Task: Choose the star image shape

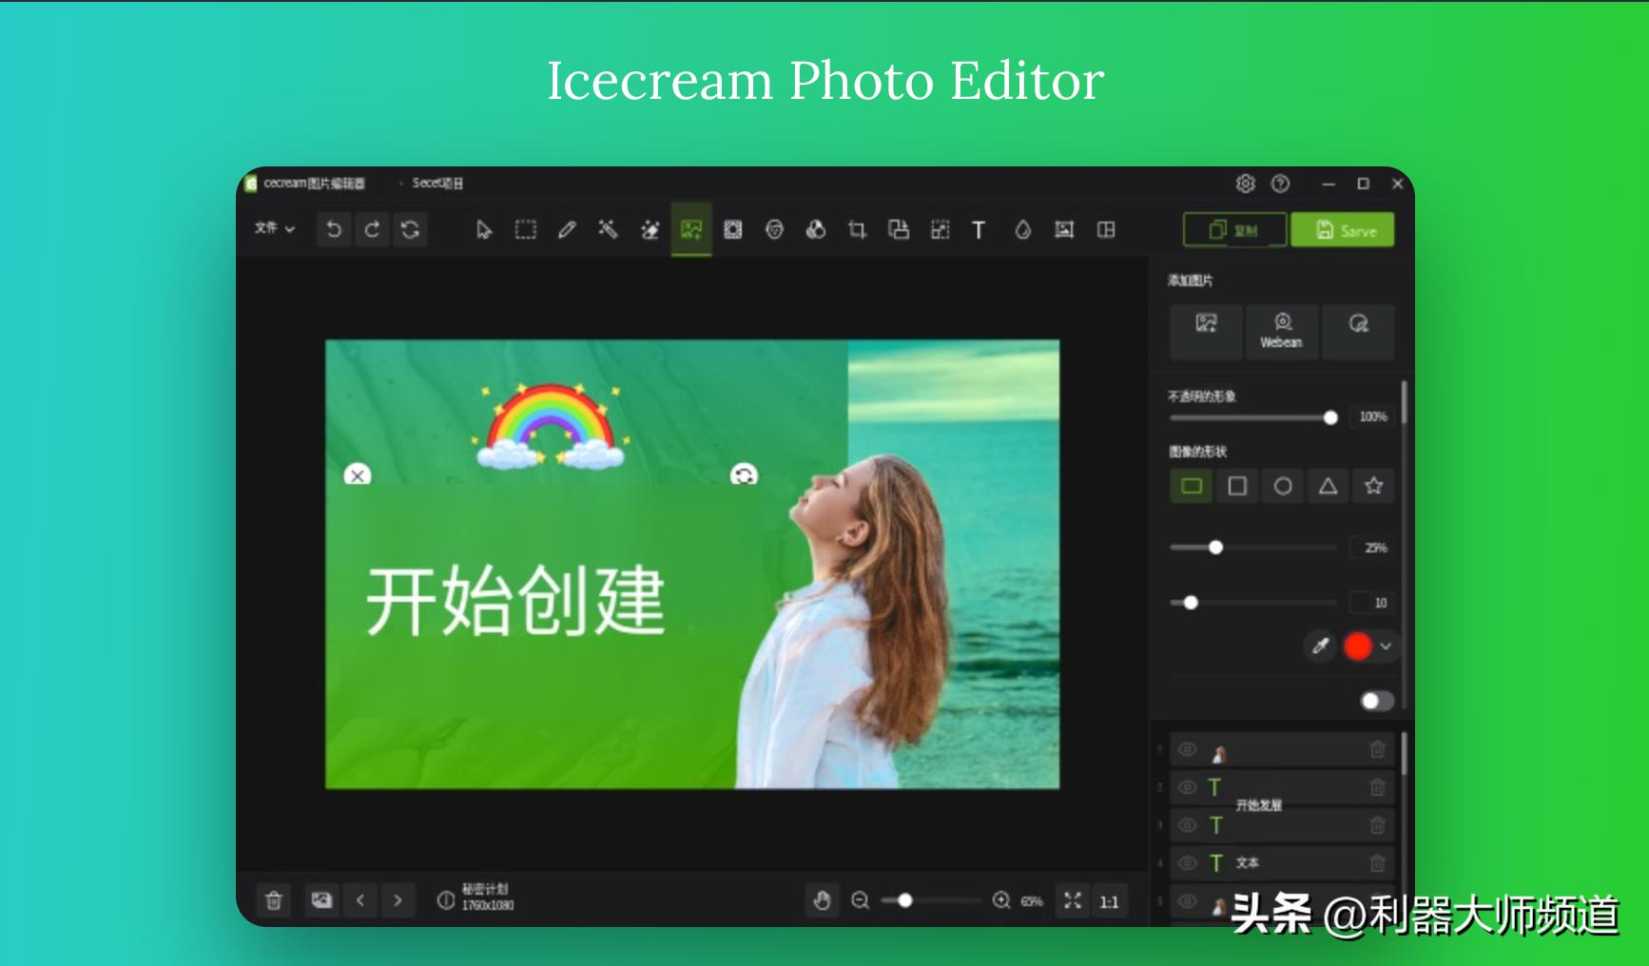Action: (1372, 486)
